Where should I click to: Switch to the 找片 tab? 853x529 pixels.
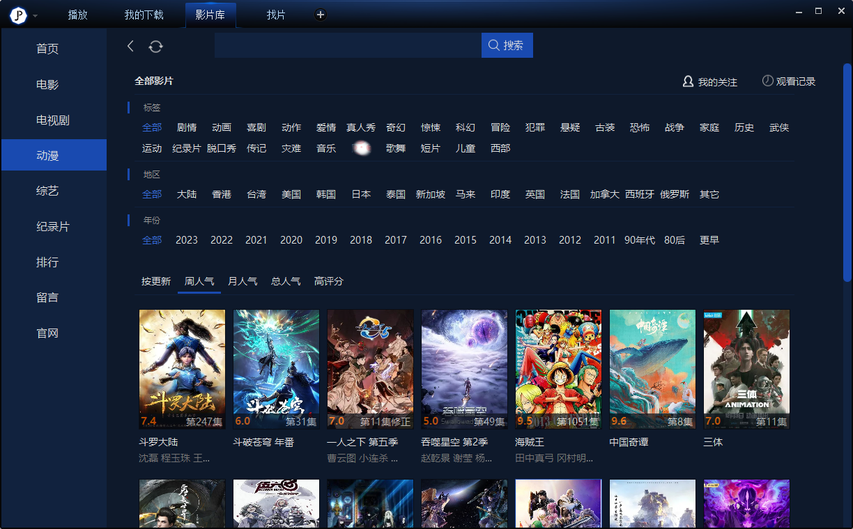pyautogui.click(x=276, y=15)
